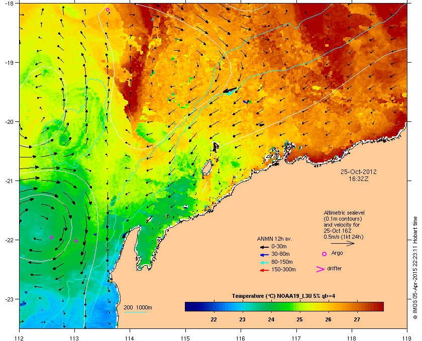Click the longitude axis label 112
The width and height of the screenshot is (422, 341).
[20, 338]
